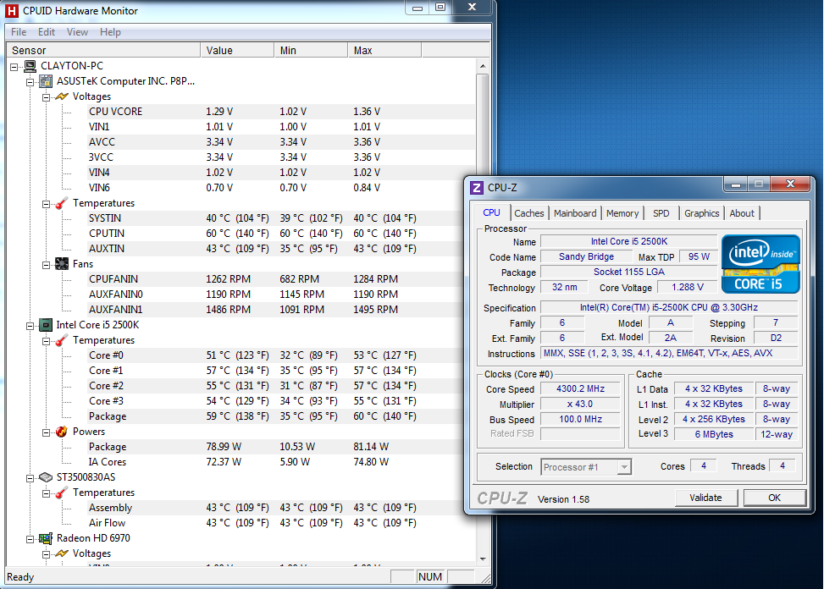Click the Radeon HD 6970 card icon
Image resolution: width=824 pixels, height=589 pixels.
[46, 538]
